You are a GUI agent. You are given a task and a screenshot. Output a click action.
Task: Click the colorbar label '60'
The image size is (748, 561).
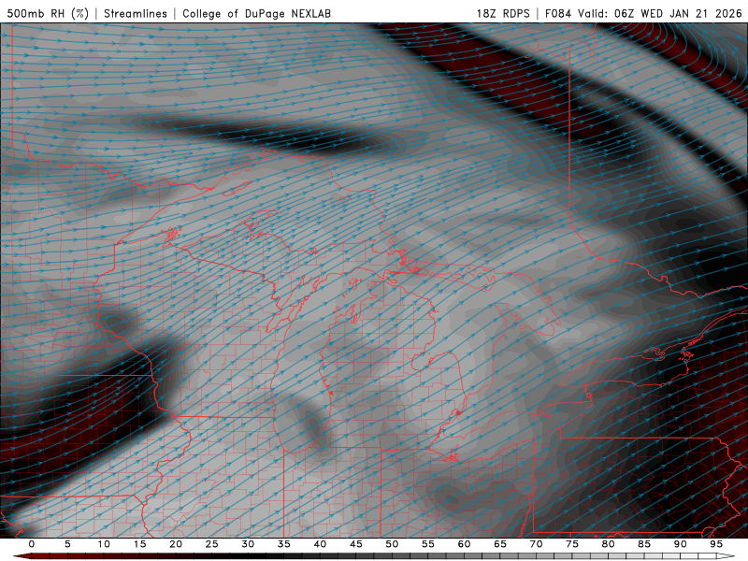[x=464, y=544]
